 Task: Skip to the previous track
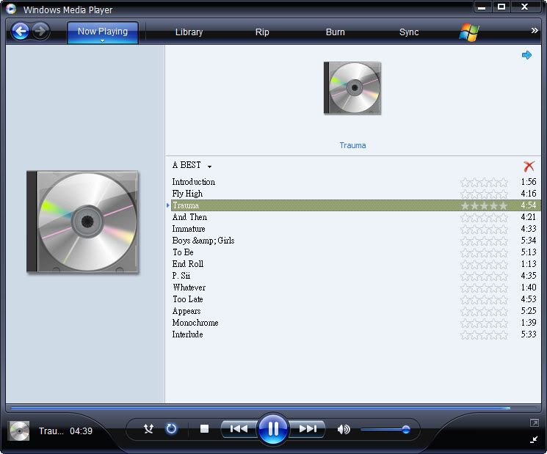[x=239, y=429]
